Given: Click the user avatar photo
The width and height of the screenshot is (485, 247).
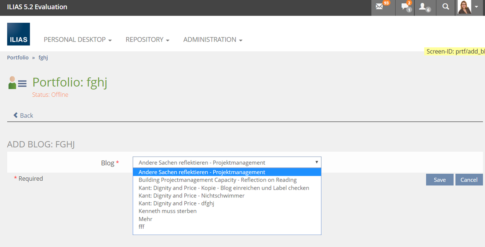Looking at the screenshot, I should coord(464,7).
